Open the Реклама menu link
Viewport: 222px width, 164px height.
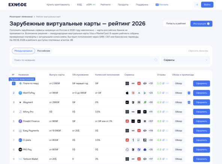click(x=162, y=5)
